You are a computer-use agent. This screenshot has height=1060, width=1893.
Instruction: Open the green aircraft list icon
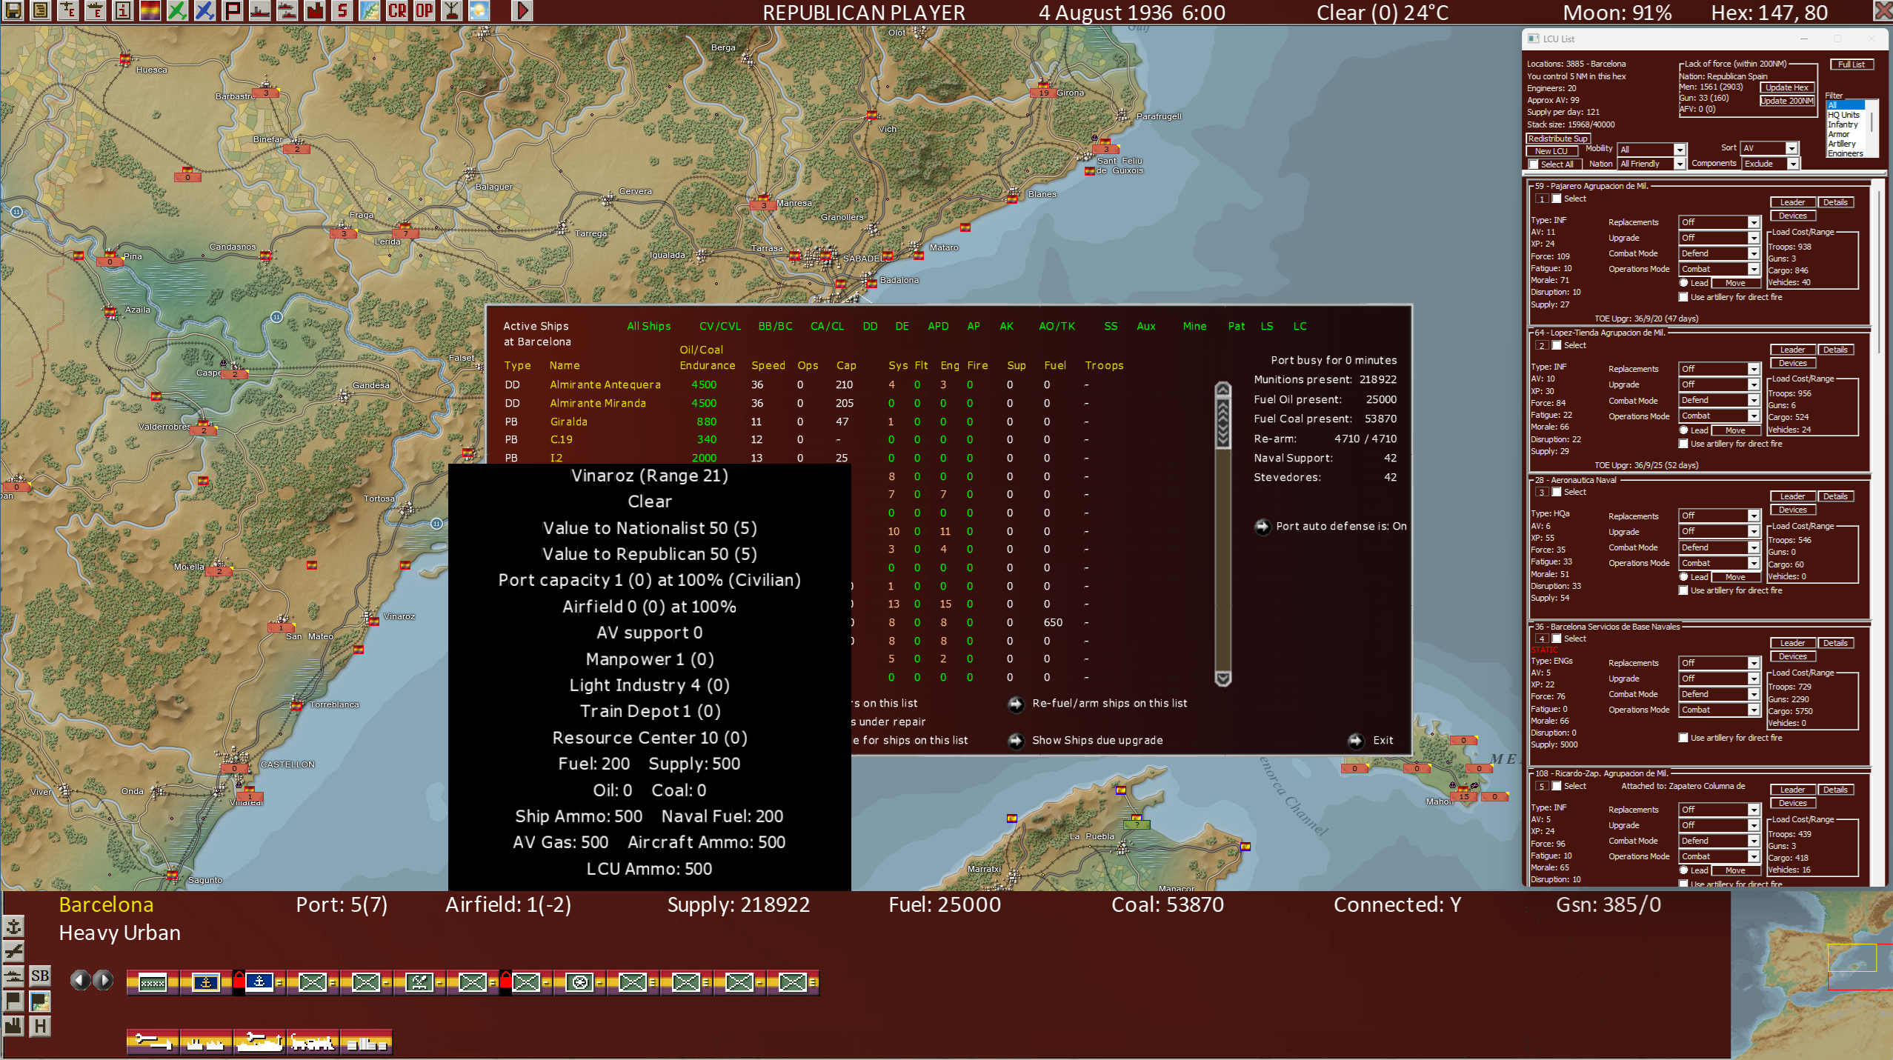pos(177,10)
